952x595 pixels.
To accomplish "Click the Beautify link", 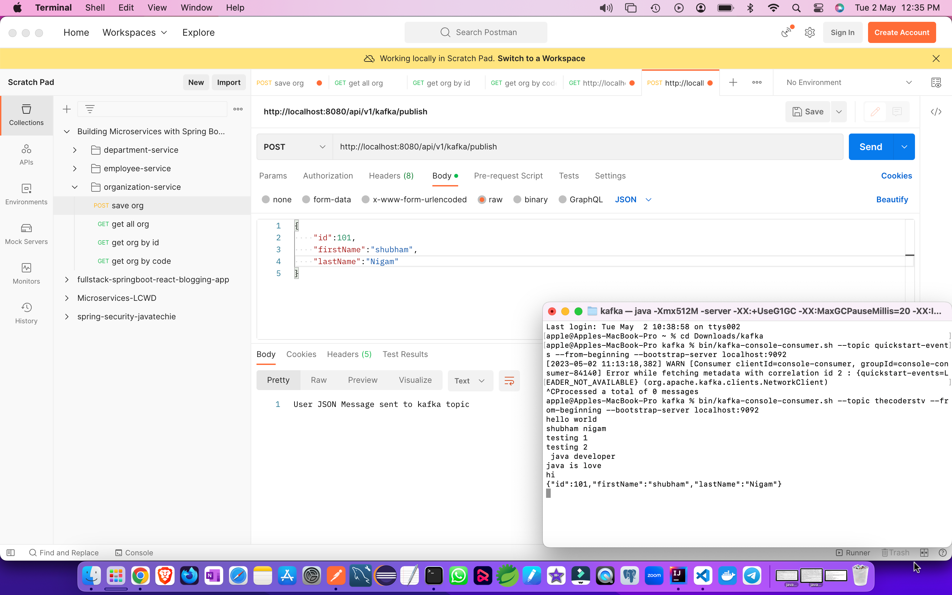I will (x=892, y=200).
